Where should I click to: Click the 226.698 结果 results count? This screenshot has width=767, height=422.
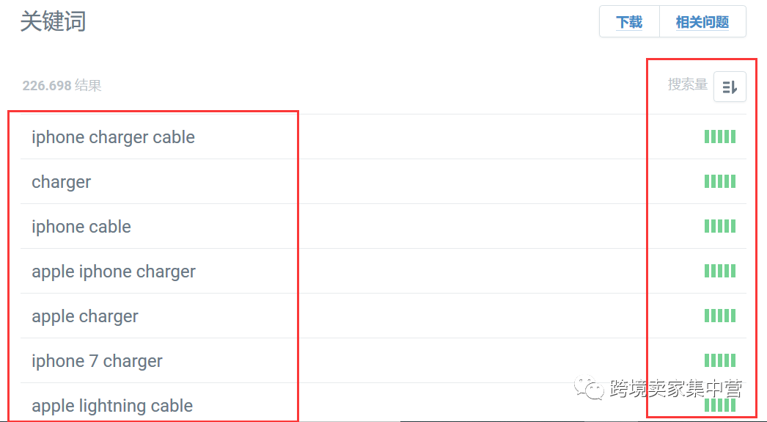62,86
